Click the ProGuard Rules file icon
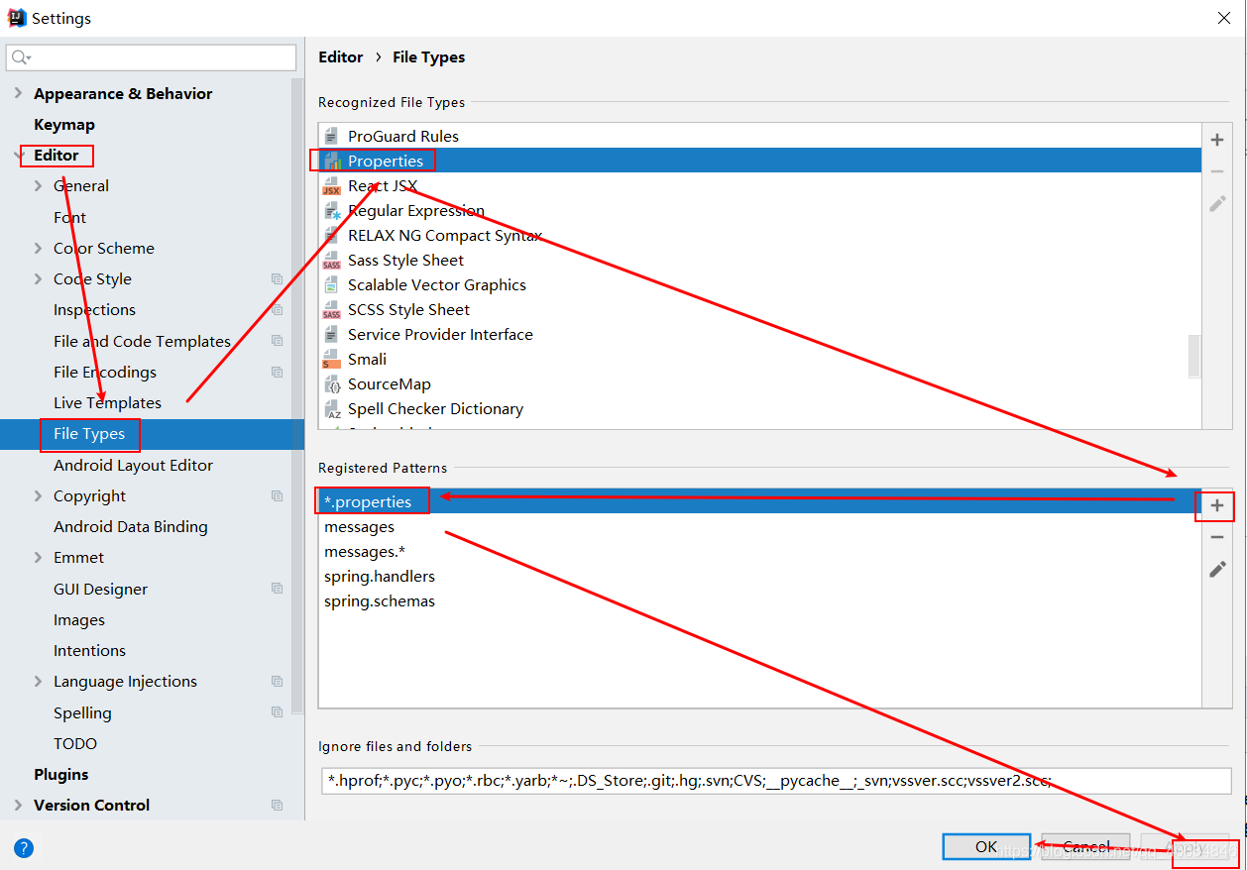Image resolution: width=1247 pixels, height=870 pixels. point(332,136)
